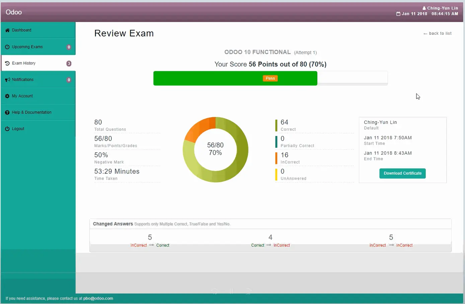Screen dimensions: 465x304
Task: Click the Download Certificate button
Action: coord(402,173)
